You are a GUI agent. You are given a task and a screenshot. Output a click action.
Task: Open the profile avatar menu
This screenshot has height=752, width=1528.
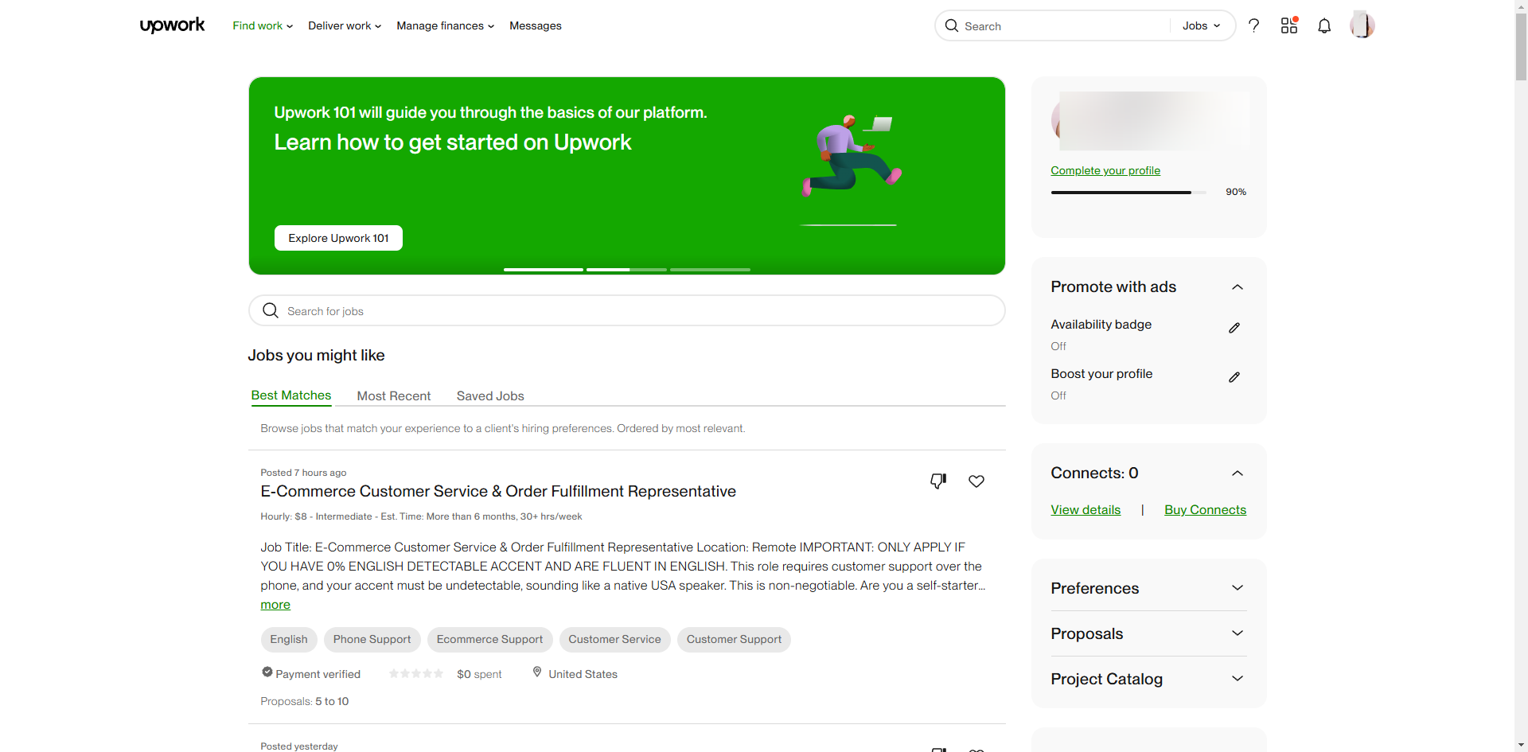tap(1362, 25)
